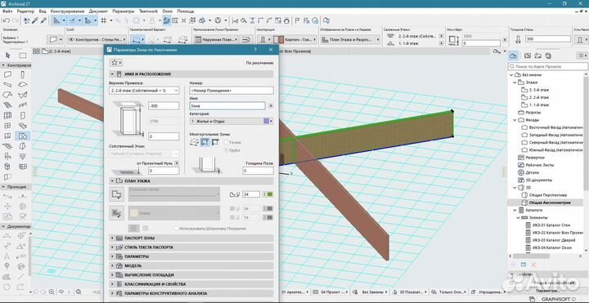This screenshot has height=303, width=589.
Task: Open the Project Map cloud icon
Action: (x=513, y=56)
